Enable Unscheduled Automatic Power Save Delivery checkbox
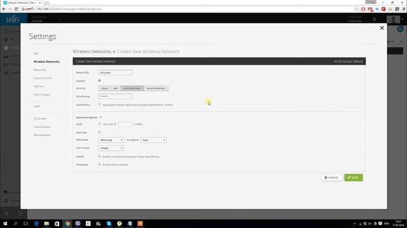 [x=99, y=156]
